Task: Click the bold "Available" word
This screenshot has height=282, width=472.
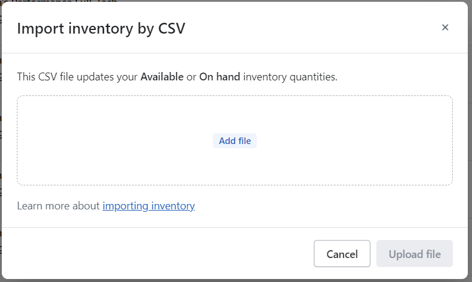Action: pyautogui.click(x=162, y=77)
